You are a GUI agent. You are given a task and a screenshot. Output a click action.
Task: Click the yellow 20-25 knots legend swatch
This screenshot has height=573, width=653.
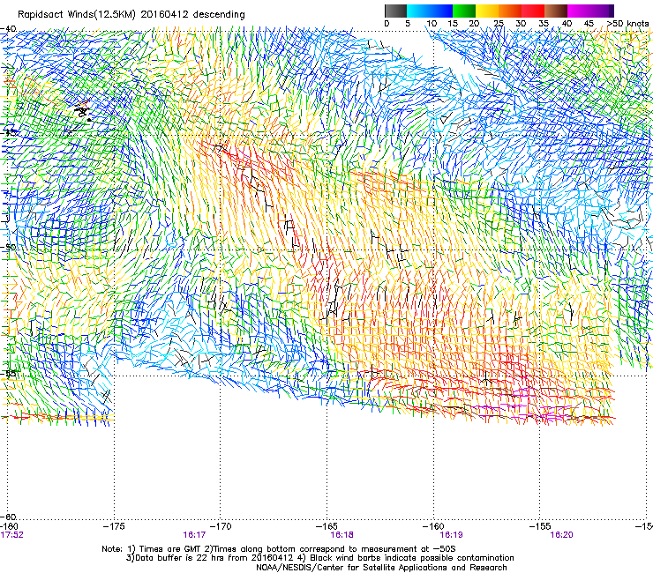coord(487,11)
